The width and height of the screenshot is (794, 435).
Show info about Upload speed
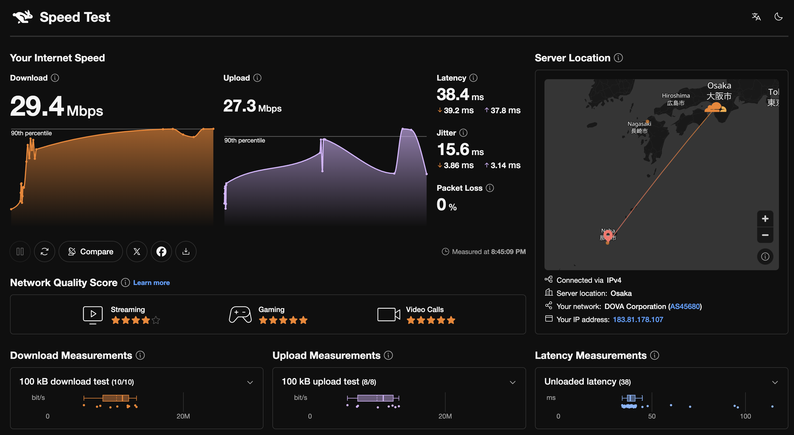(x=257, y=78)
